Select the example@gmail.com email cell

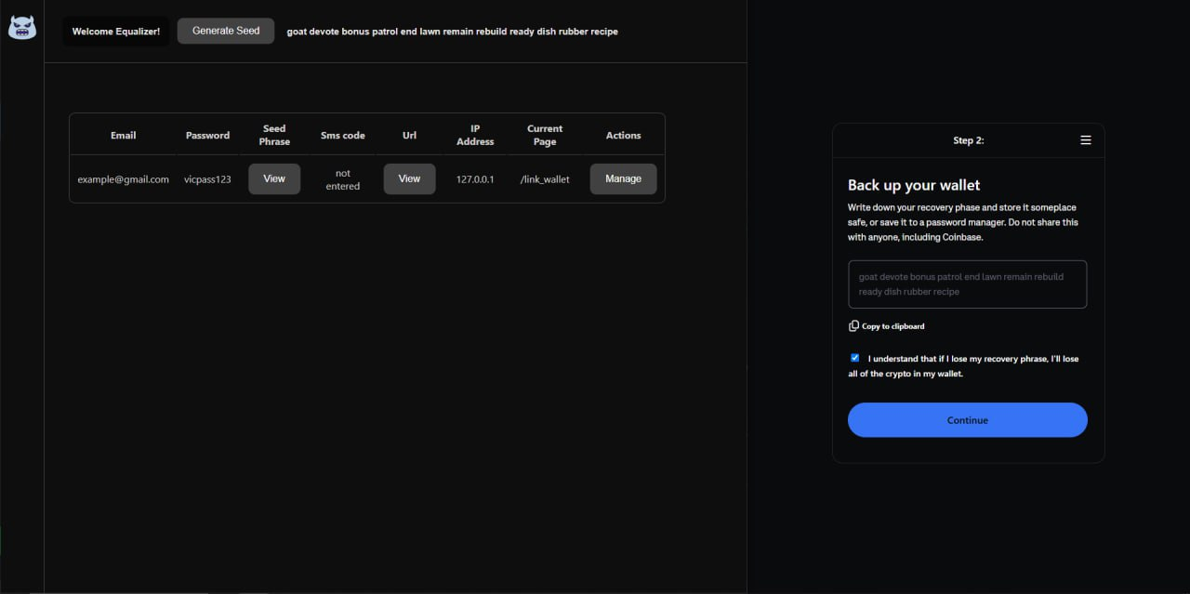(123, 179)
